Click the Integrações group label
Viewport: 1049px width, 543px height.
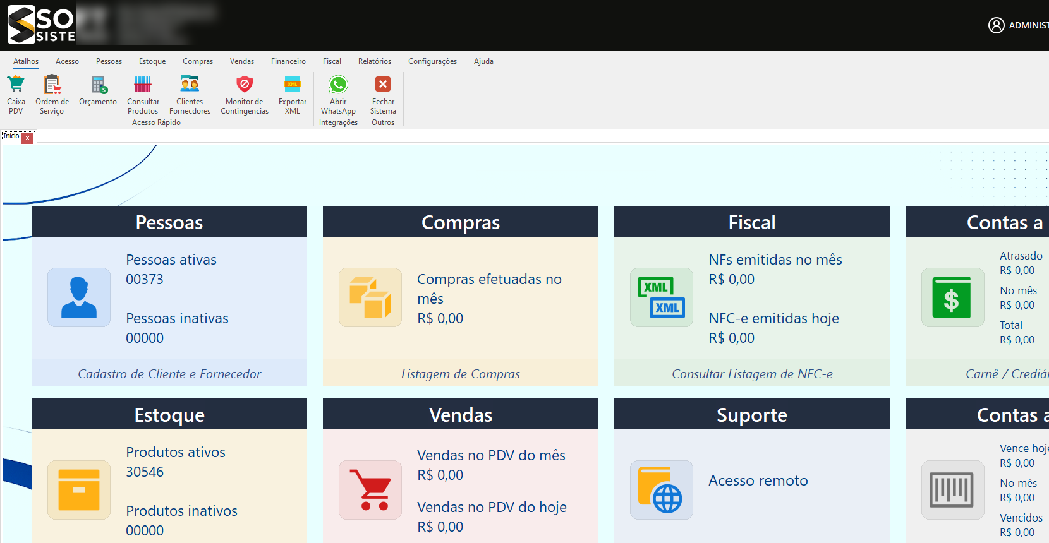tap(338, 122)
